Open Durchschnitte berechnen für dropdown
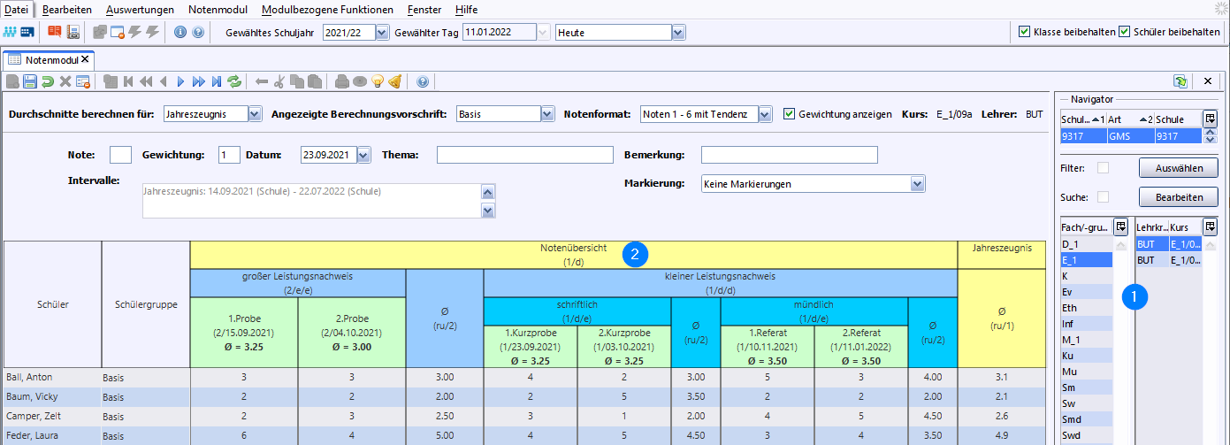This screenshot has height=445, width=1230. [x=255, y=114]
